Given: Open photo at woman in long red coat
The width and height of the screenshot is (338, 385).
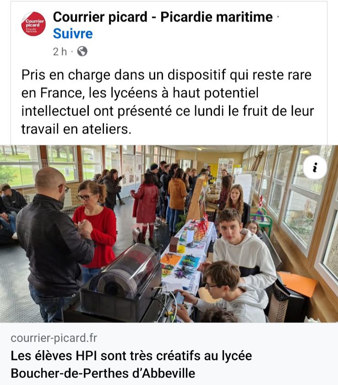Looking at the screenshot, I should (146, 206).
